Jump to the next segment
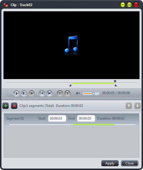The height and width of the screenshot is (170, 143). click(x=49, y=93)
